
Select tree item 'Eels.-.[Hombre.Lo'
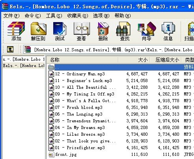pos(24,65)
